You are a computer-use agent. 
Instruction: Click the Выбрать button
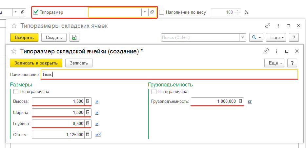click(24, 38)
